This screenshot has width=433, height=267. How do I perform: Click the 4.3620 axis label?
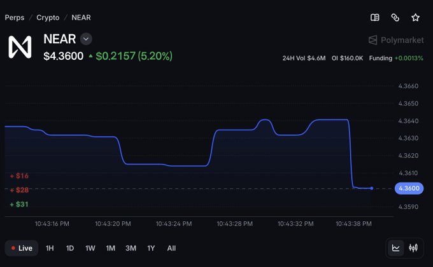coord(408,156)
